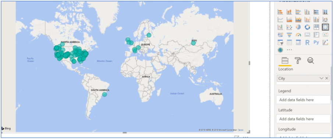
Task: Open more visuals via the ellipsis
Action: point(289,50)
